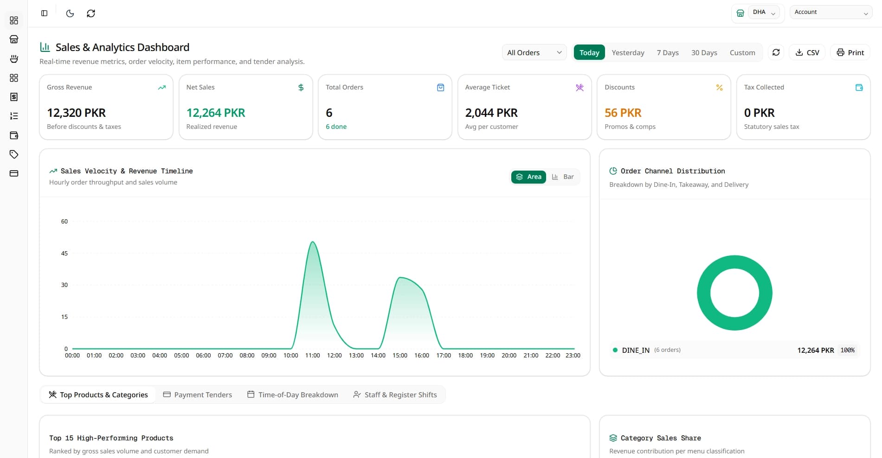Open the DHA branch dropdown
Screen dimensions: 882x458
coord(764,13)
